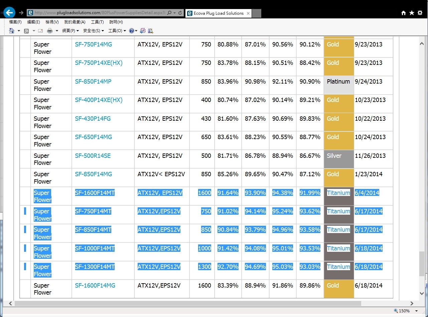Open the SF-750F14MT model link
Image resolution: width=428 pixels, height=317 pixels.
point(93,211)
